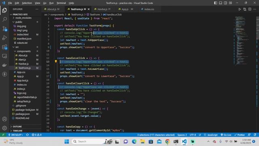Open Explorer Views and More Actions ellipsis
Screen dimensions: 259x146
[x=37, y=9]
